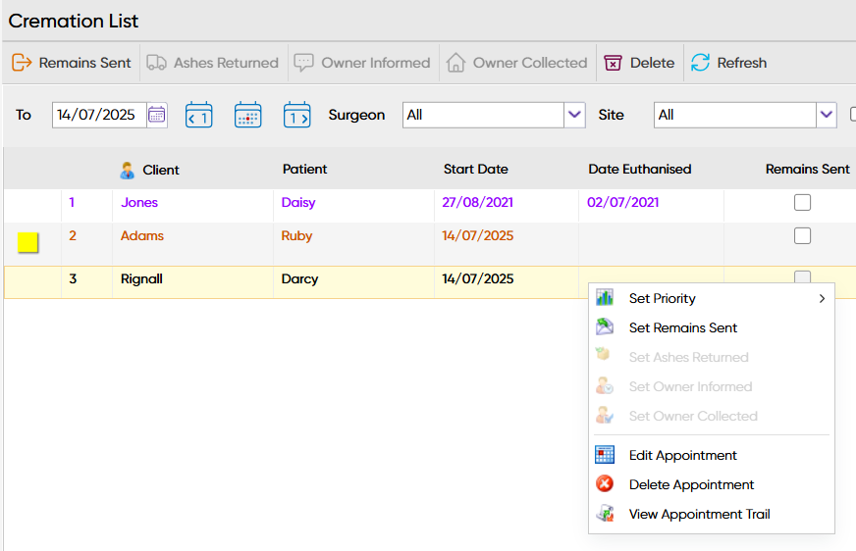Toggle the checkbox right of Site dropdown
Screen dimensions: 856x551
(x=853, y=115)
